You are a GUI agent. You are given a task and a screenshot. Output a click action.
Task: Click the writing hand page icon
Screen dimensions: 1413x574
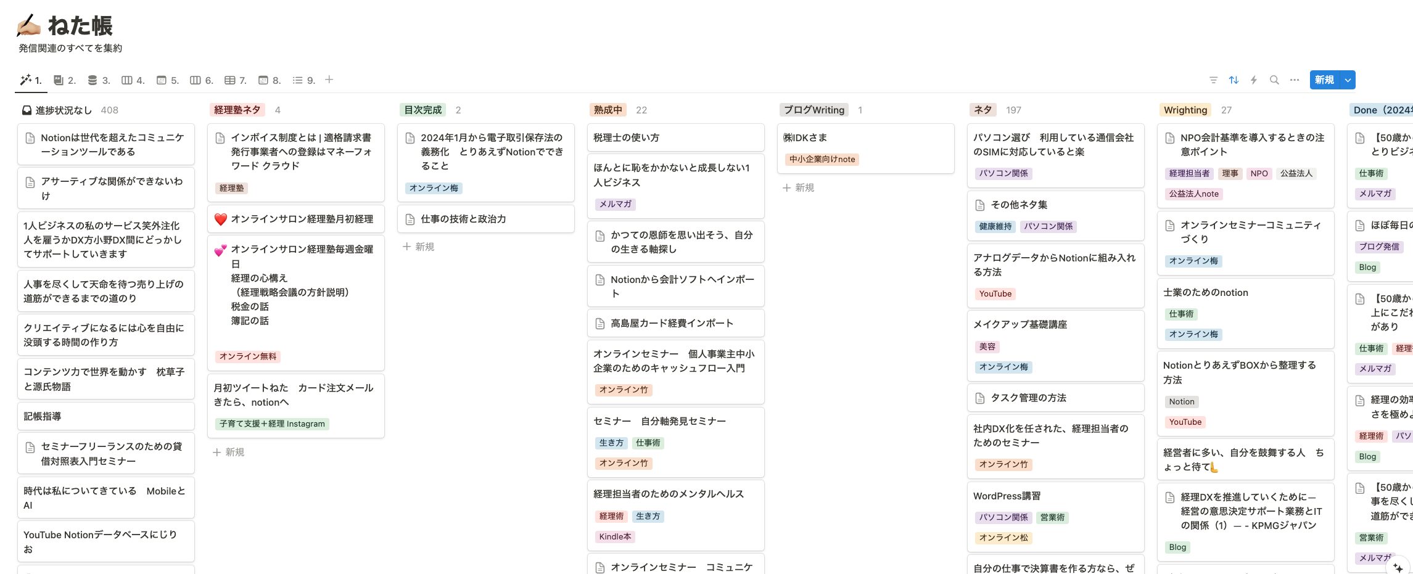click(28, 26)
